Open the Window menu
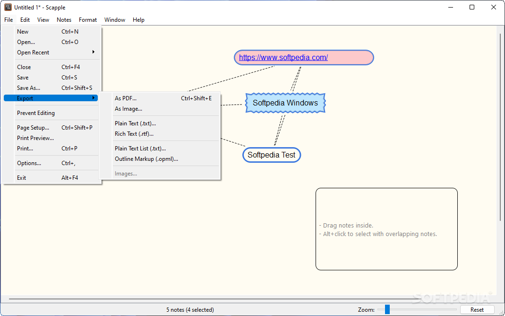 tap(115, 20)
